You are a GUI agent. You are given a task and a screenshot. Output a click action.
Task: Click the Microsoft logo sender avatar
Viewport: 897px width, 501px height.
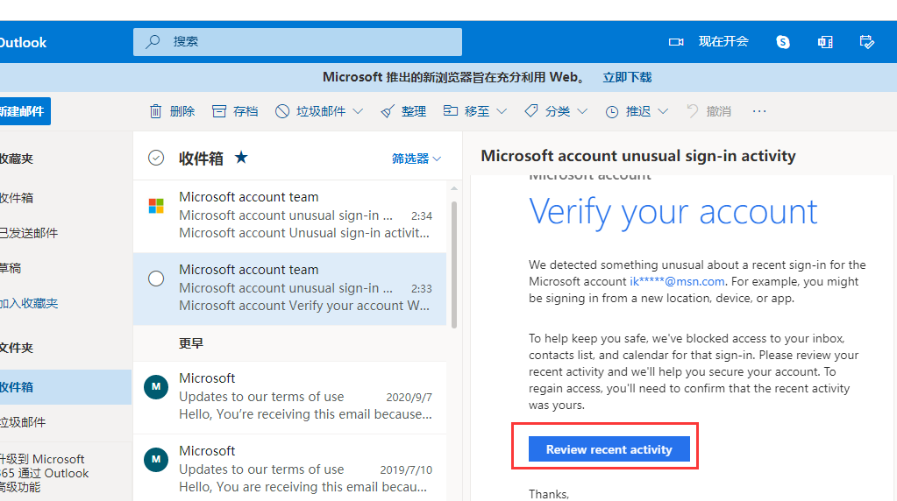(156, 206)
